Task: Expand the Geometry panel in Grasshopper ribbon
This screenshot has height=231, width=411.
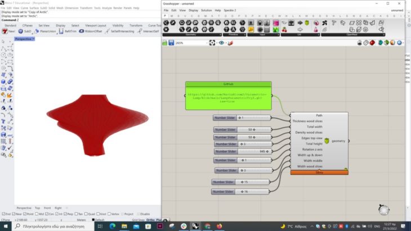Action: click(218, 34)
